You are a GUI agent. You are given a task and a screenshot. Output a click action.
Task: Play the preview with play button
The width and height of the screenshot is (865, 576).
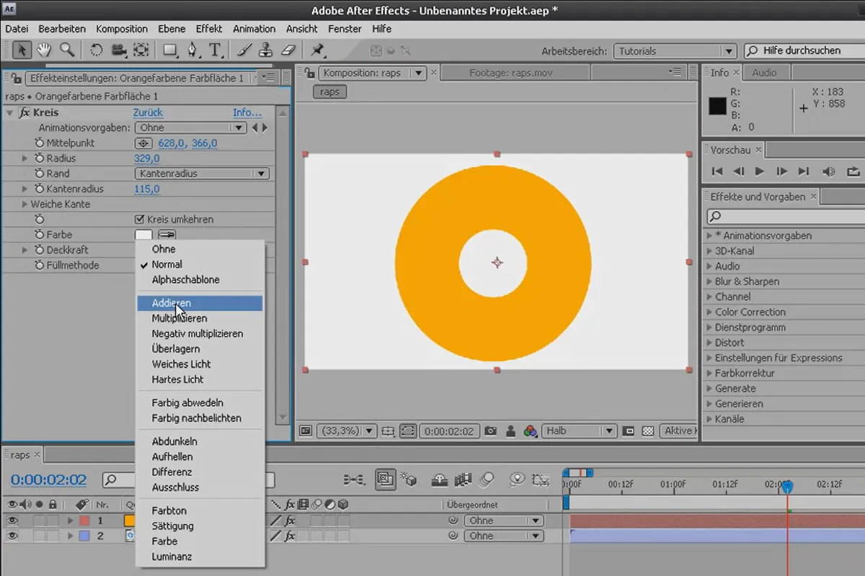759,171
